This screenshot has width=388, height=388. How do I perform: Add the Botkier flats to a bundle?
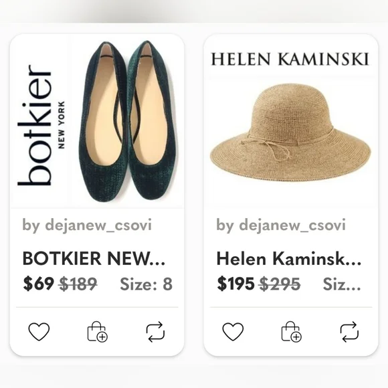(97, 332)
